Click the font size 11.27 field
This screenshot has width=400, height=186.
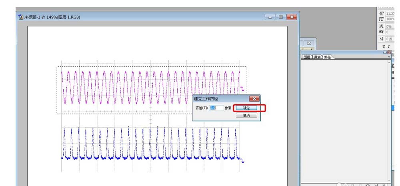(x=390, y=14)
